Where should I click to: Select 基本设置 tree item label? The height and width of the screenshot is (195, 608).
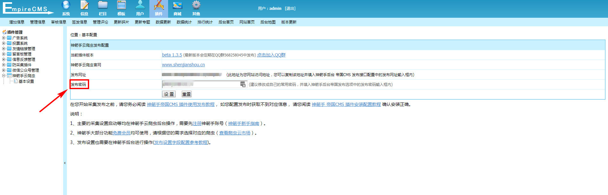[x=26, y=81]
